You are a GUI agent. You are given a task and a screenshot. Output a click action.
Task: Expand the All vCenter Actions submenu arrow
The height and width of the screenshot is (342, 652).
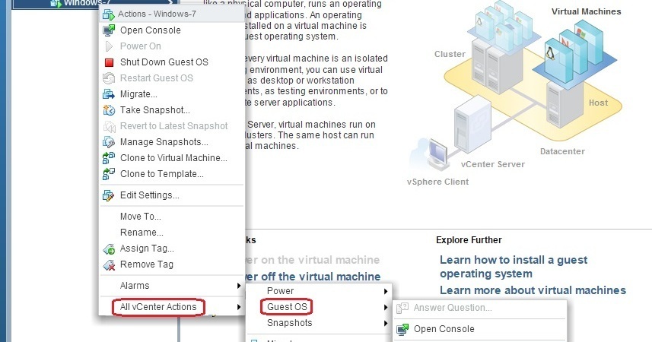tap(239, 307)
